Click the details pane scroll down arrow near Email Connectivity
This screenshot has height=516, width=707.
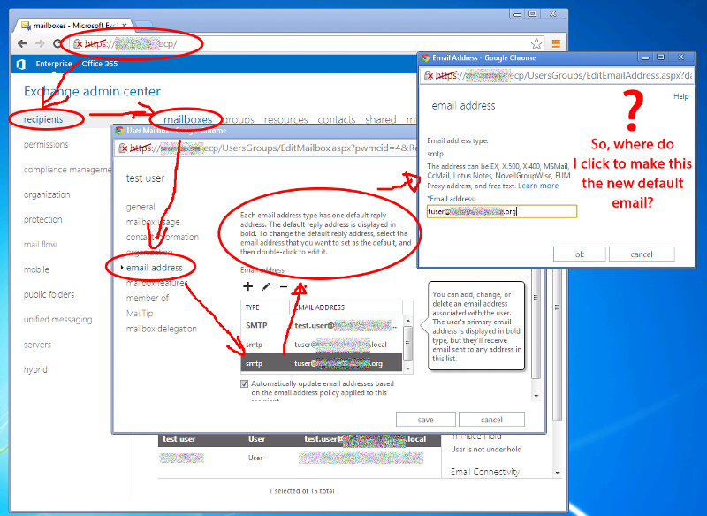558,473
